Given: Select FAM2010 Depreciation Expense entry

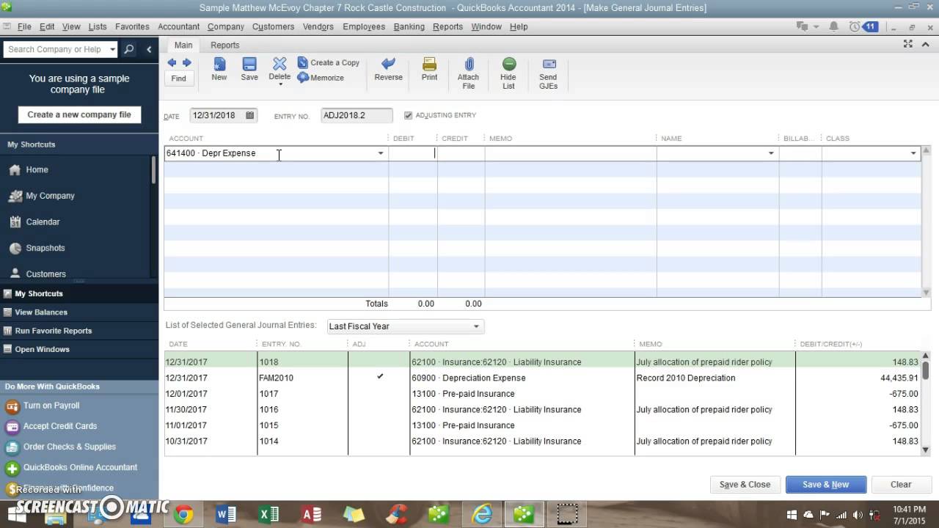Looking at the screenshot, I should point(543,378).
